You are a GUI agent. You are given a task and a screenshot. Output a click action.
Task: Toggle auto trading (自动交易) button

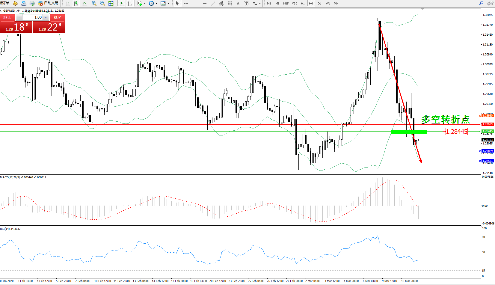coord(48,3)
